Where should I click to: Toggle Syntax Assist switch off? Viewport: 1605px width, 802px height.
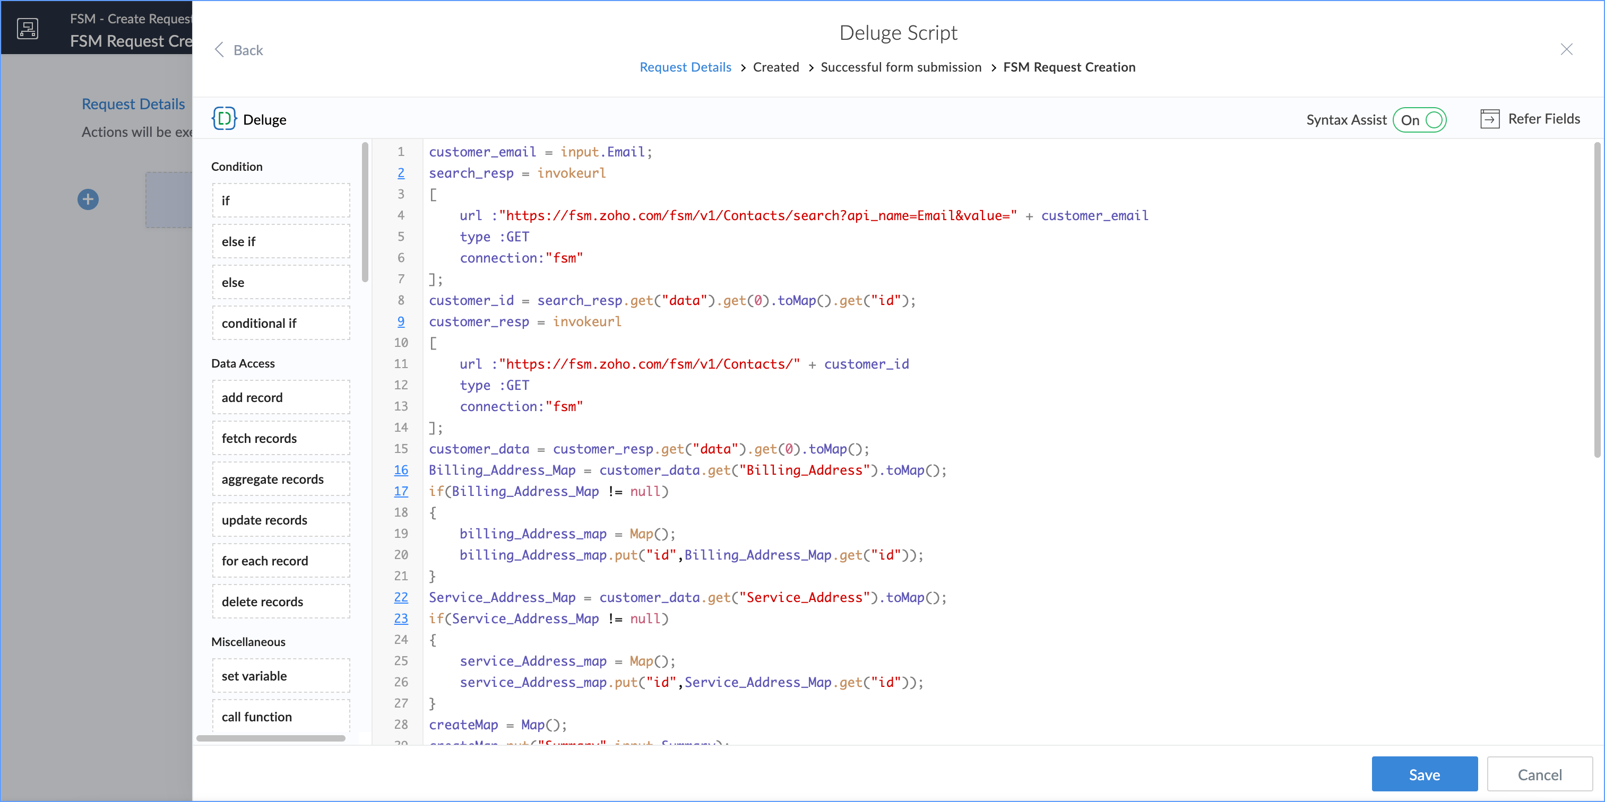(x=1419, y=119)
